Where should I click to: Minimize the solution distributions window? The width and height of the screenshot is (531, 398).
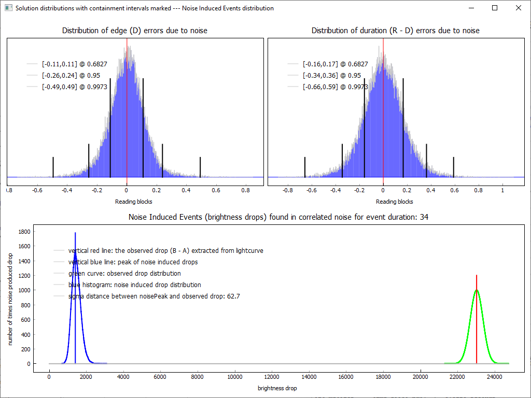471,8
